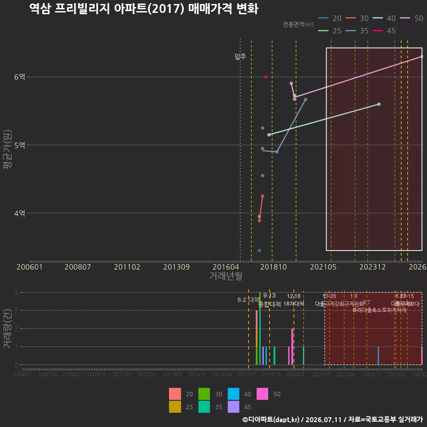Click the light-blue 40㎡ endpoint near 202312
The image size is (427, 427).
[379, 104]
